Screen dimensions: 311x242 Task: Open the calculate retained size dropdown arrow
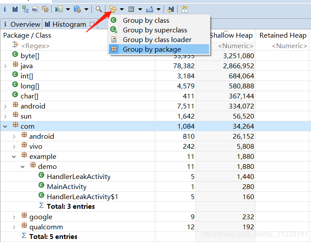point(140,9)
